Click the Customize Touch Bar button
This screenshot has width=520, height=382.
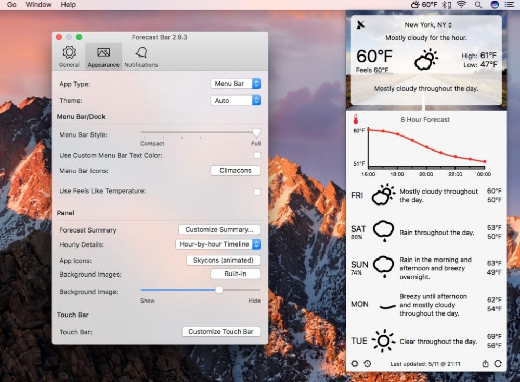pyautogui.click(x=221, y=332)
